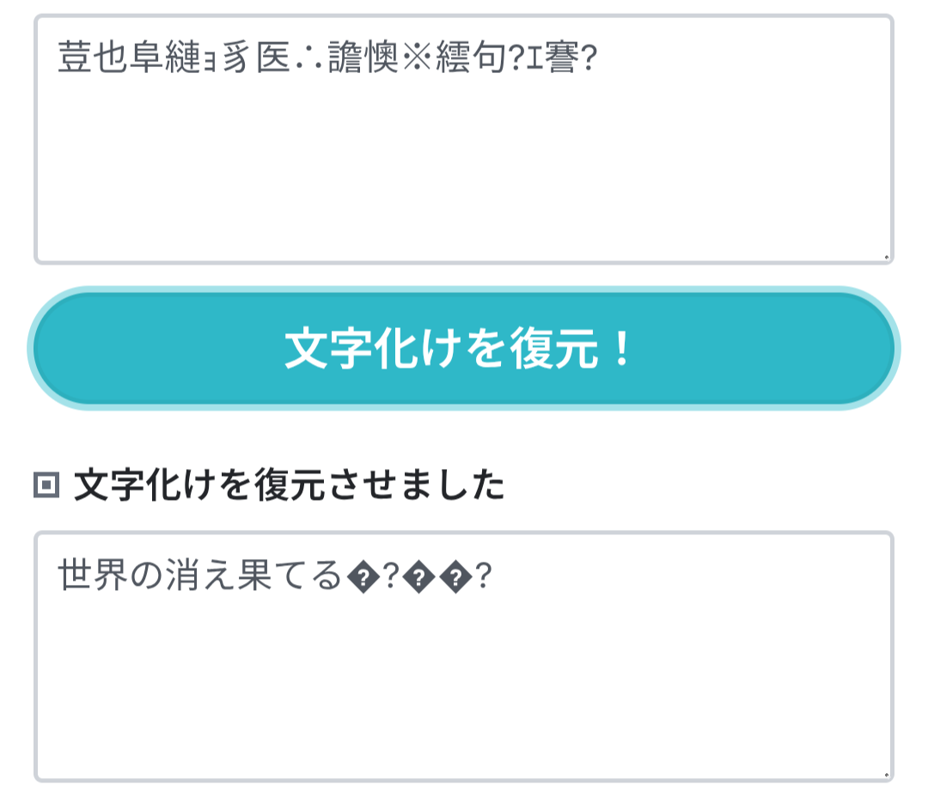Click the 文字化けを復元させました heading text
Screen dimensions: 928x804
pos(290,486)
